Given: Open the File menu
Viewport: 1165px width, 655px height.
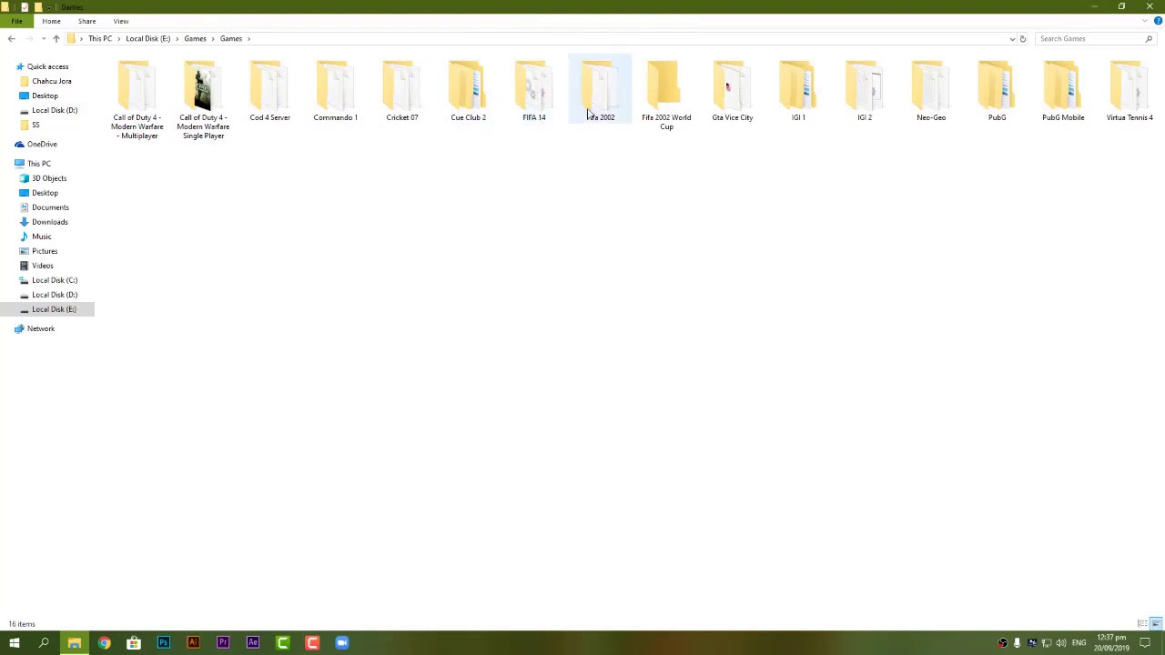Looking at the screenshot, I should (x=16, y=21).
